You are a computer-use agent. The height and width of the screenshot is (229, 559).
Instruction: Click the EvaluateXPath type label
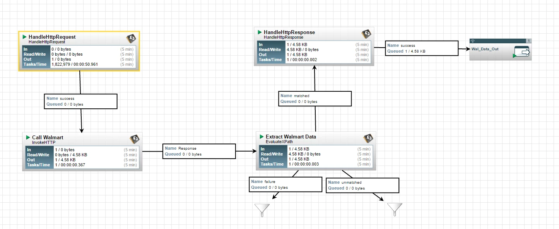pyautogui.click(x=279, y=142)
